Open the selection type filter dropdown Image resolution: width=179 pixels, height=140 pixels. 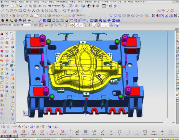(8, 25)
